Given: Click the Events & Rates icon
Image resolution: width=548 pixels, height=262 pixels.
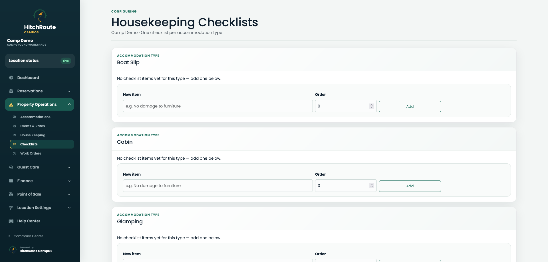Looking at the screenshot, I should (15, 126).
